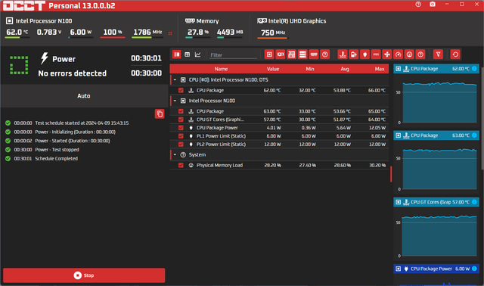Collapse the System sensor group
This screenshot has width=484, height=286.
175,155
